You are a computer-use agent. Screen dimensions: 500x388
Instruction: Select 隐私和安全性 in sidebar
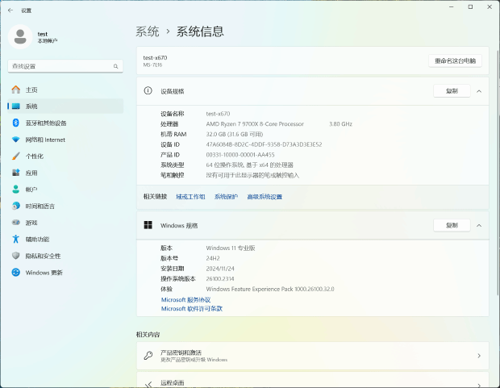[x=65, y=256]
